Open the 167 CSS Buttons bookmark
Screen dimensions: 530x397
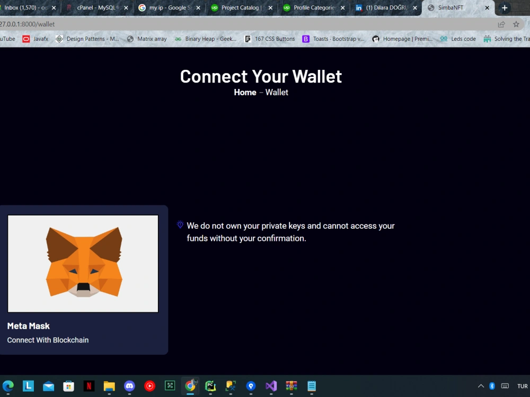(270, 39)
